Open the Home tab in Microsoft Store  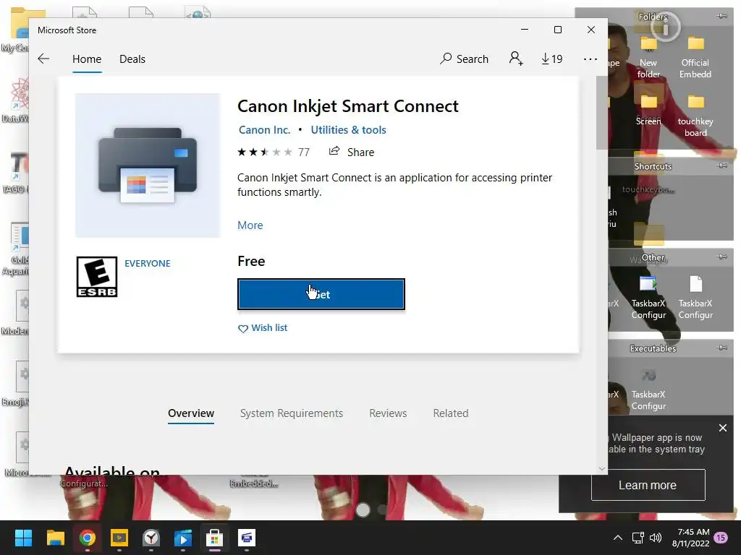coord(87,59)
